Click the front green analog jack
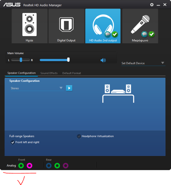 coord(21,165)
